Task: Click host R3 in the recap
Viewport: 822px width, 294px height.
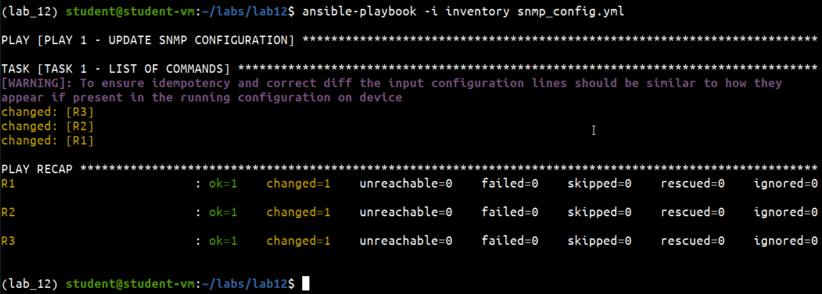Action: [x=8, y=241]
